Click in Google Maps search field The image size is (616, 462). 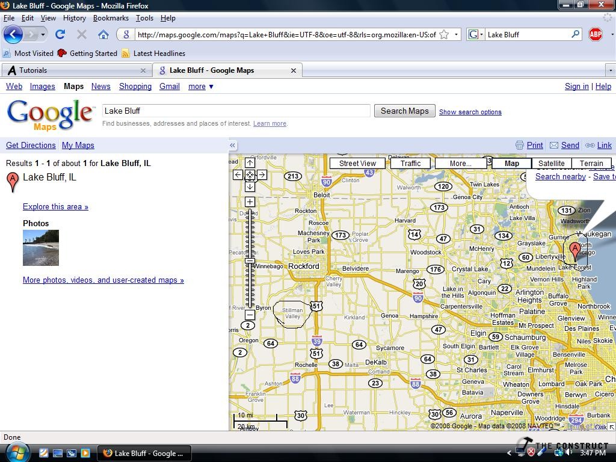coord(236,111)
